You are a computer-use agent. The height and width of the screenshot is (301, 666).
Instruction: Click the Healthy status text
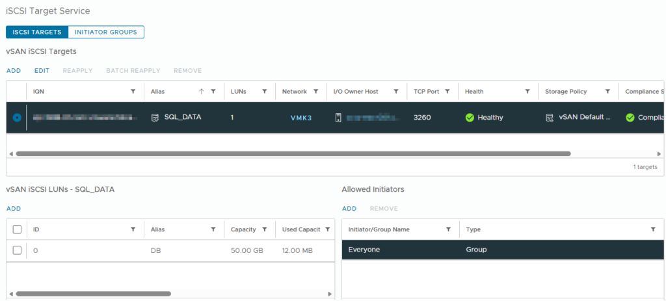[490, 118]
